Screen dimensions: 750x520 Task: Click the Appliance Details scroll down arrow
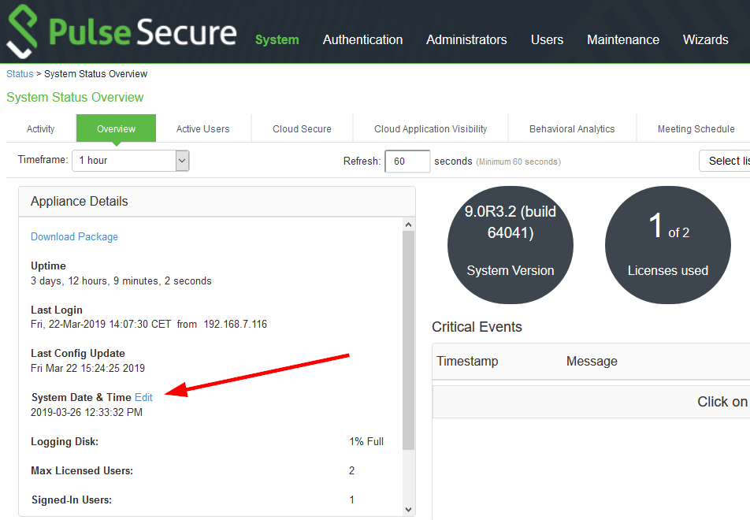408,510
